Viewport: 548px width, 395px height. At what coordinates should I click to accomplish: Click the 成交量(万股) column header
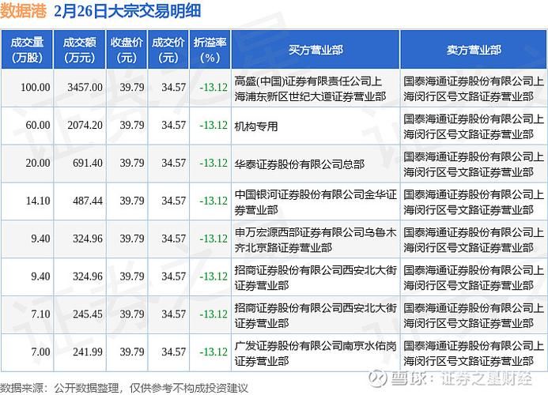click(x=27, y=50)
